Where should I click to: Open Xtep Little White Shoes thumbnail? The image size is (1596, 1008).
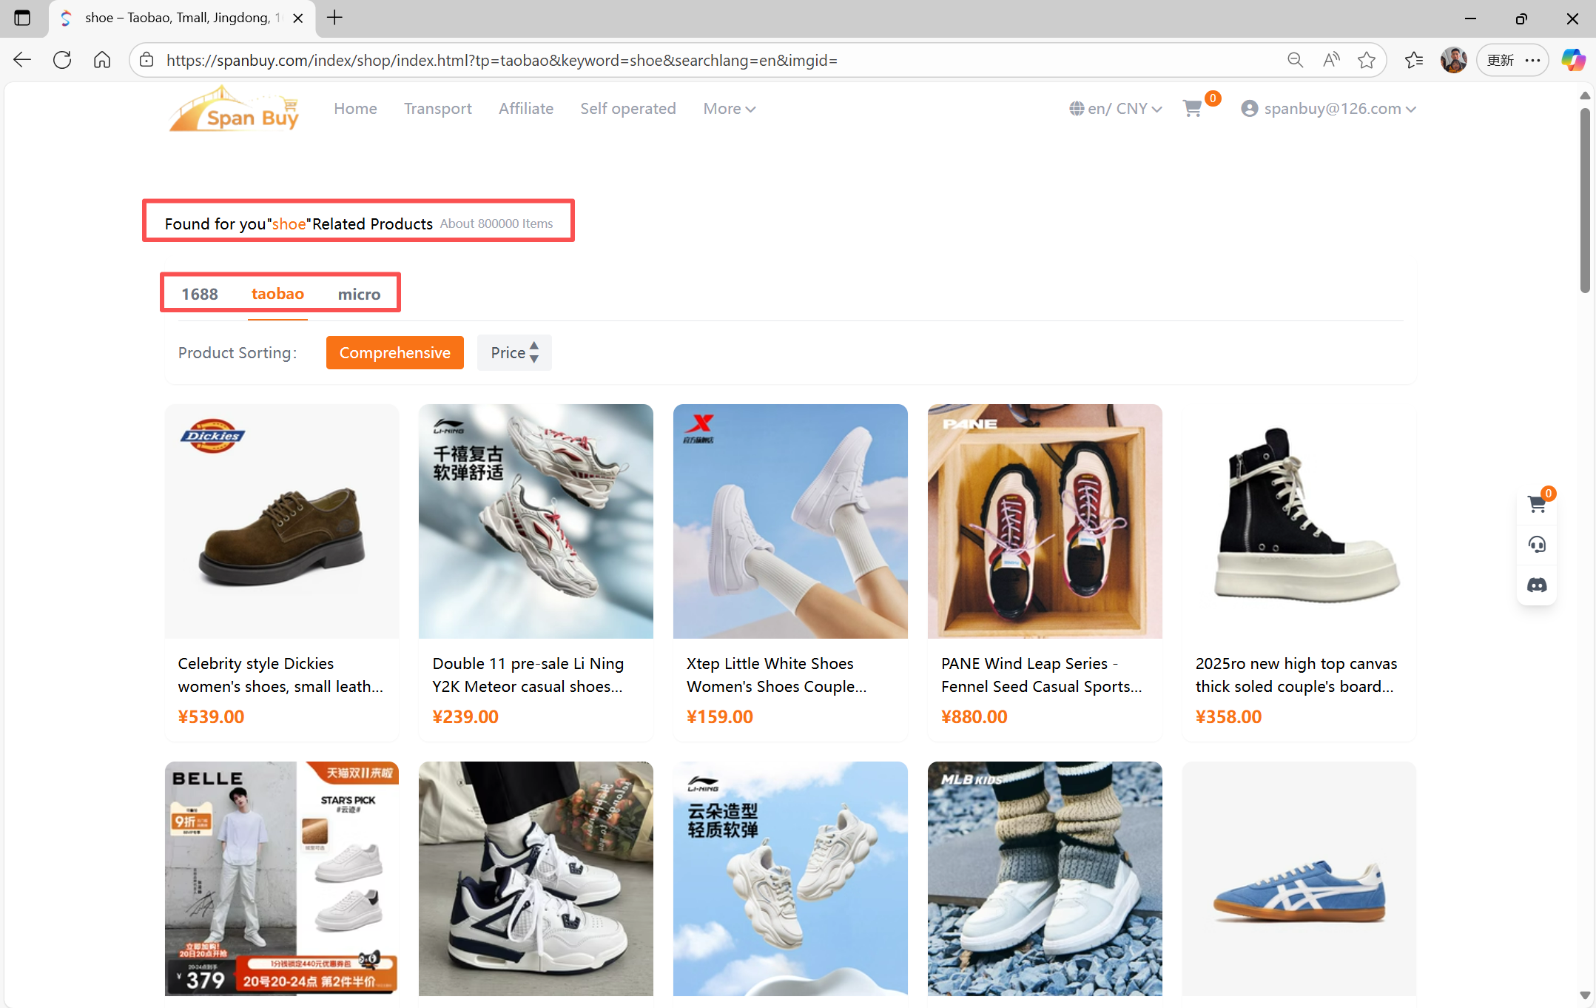[x=789, y=521]
